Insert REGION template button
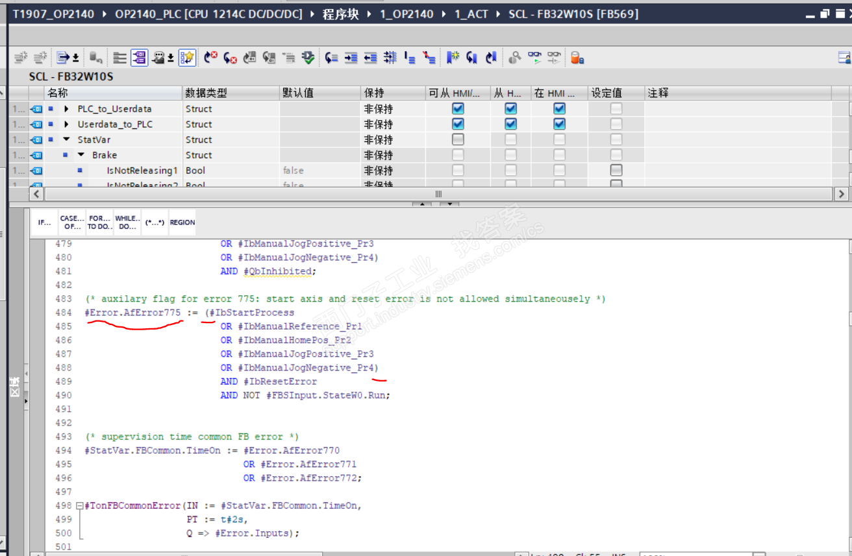 tap(182, 223)
